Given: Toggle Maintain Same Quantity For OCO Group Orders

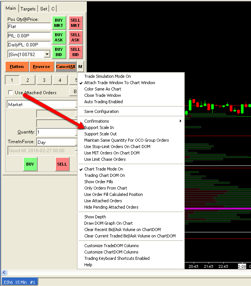Looking at the screenshot, I should coord(131,140).
